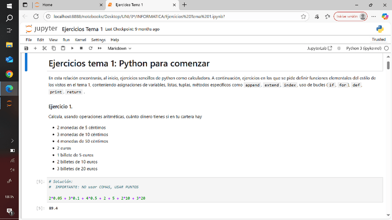Run the selected cell and advance
392x220 pixels.
[73, 48]
